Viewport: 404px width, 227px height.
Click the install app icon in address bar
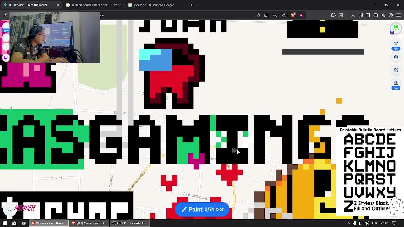pyautogui.click(x=267, y=15)
